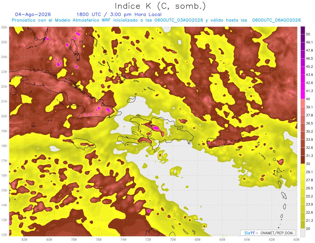Click the '18N' latitude label
The image size is (315, 243).
pyautogui.click(x=4, y=146)
